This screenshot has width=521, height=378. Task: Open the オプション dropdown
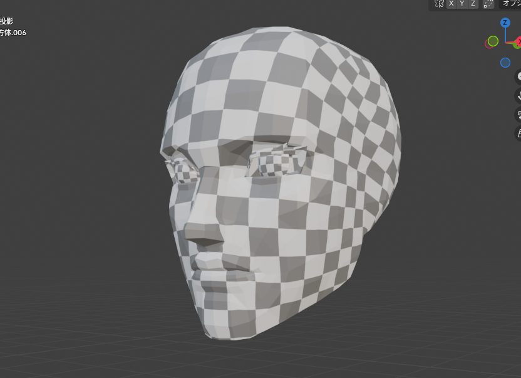click(511, 4)
